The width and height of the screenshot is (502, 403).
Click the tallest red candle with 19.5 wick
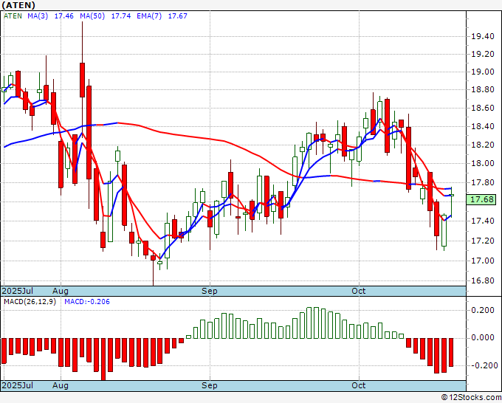tap(82, 80)
